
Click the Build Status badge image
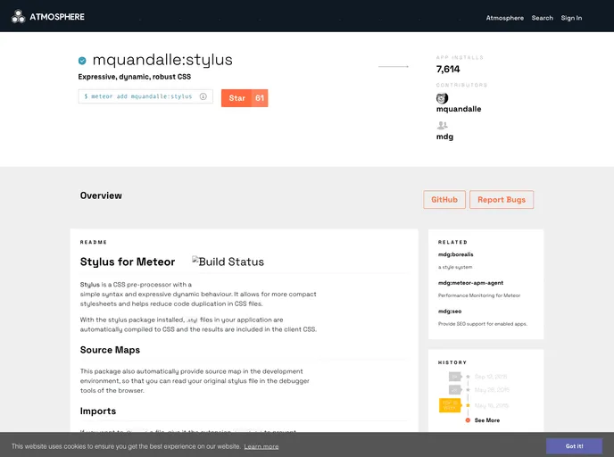point(228,262)
